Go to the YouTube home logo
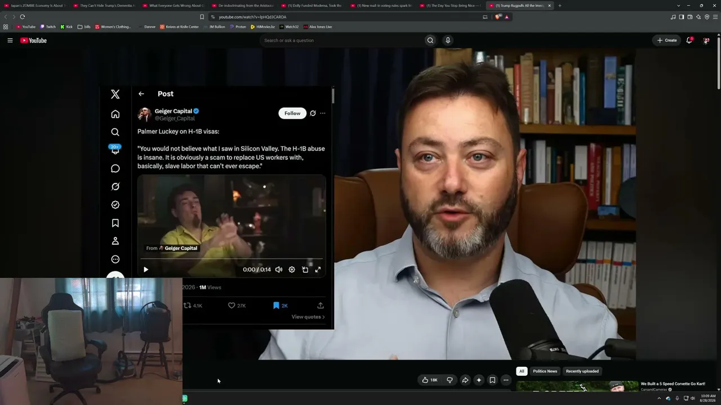 pyautogui.click(x=33, y=40)
